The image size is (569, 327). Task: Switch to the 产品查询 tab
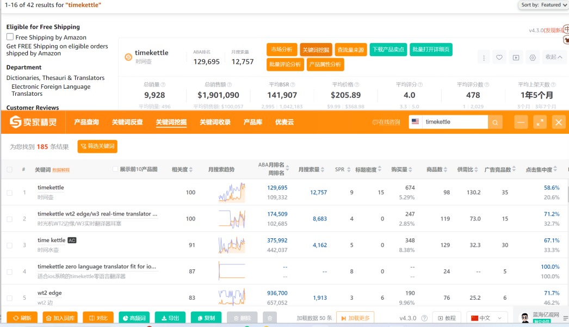pyautogui.click(x=86, y=122)
